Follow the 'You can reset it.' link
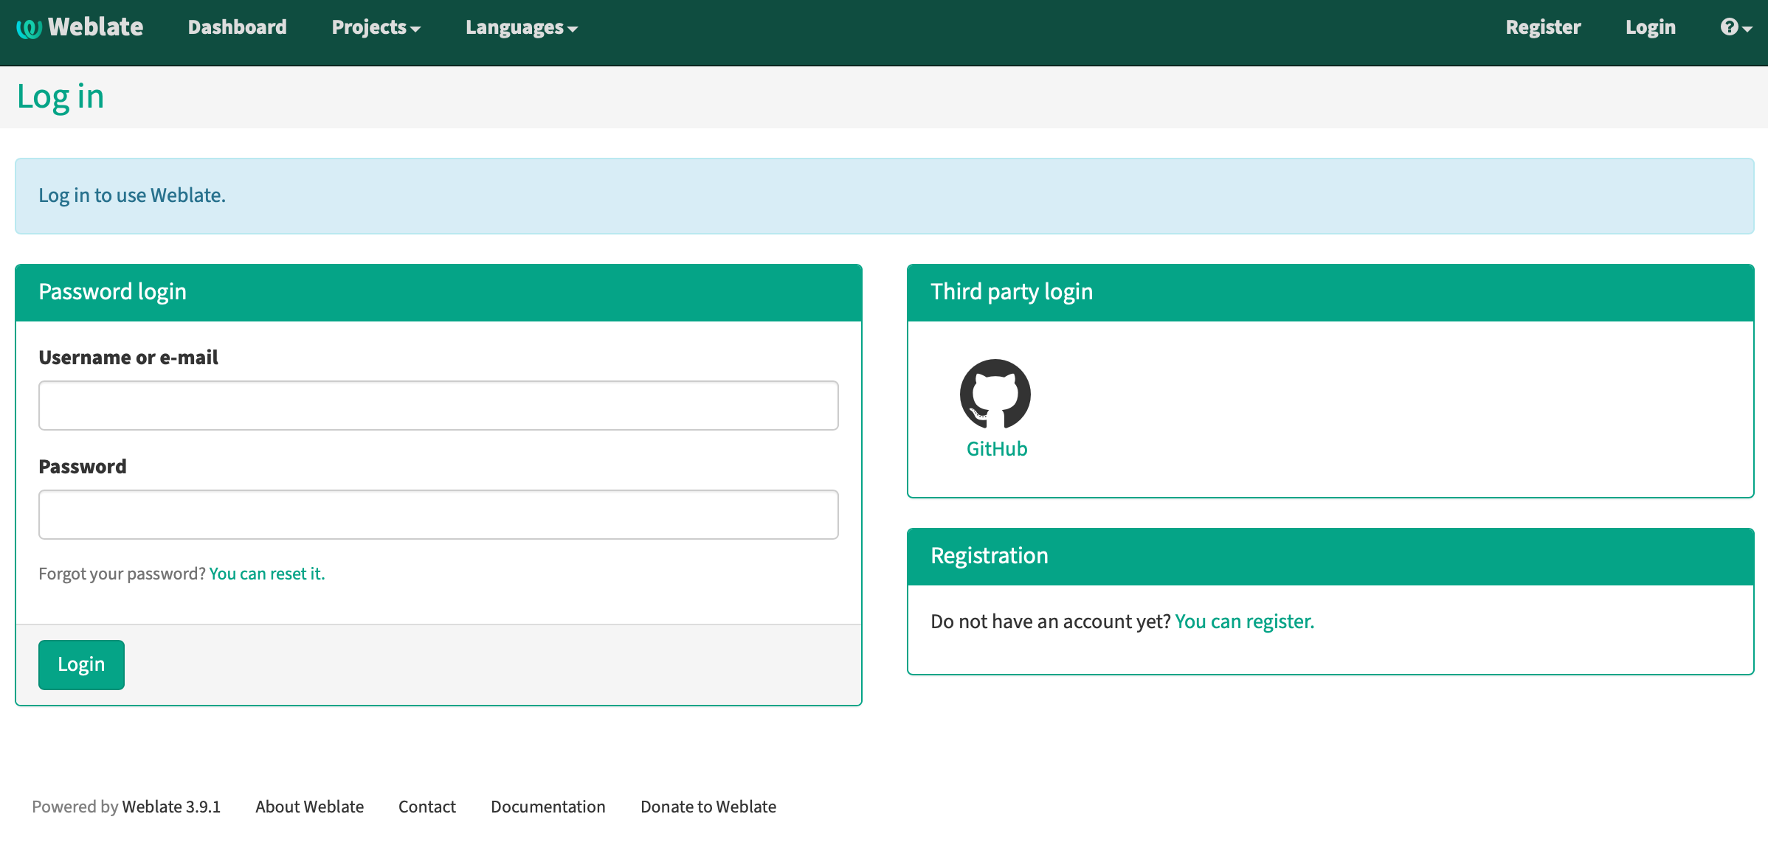The image size is (1768, 842). pyautogui.click(x=267, y=574)
